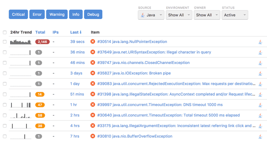Screen dimensions: 267x146
Task: Click the Java icon on Broken pipe row
Action: click(260, 73)
